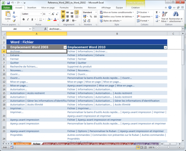
Task: Open the Excel help question mark icon
Action: (170, 7)
